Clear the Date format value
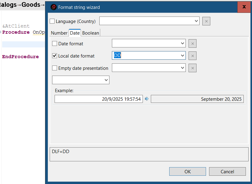 [193, 43]
